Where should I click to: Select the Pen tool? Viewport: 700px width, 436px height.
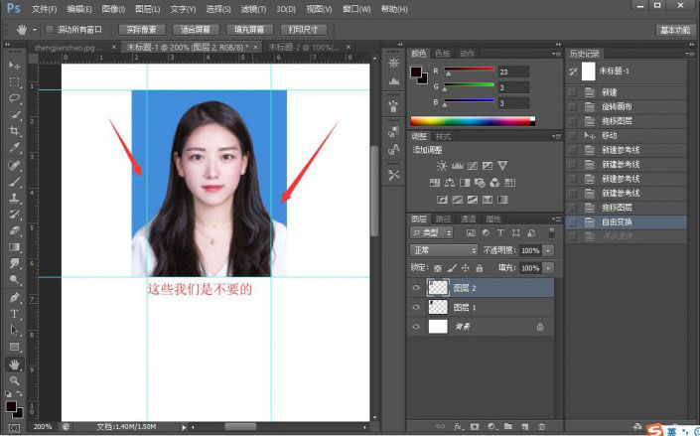click(x=14, y=297)
